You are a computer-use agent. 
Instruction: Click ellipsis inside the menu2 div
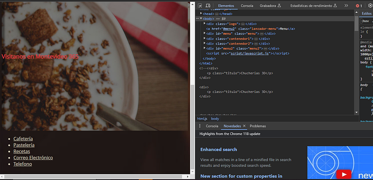coord(266,49)
